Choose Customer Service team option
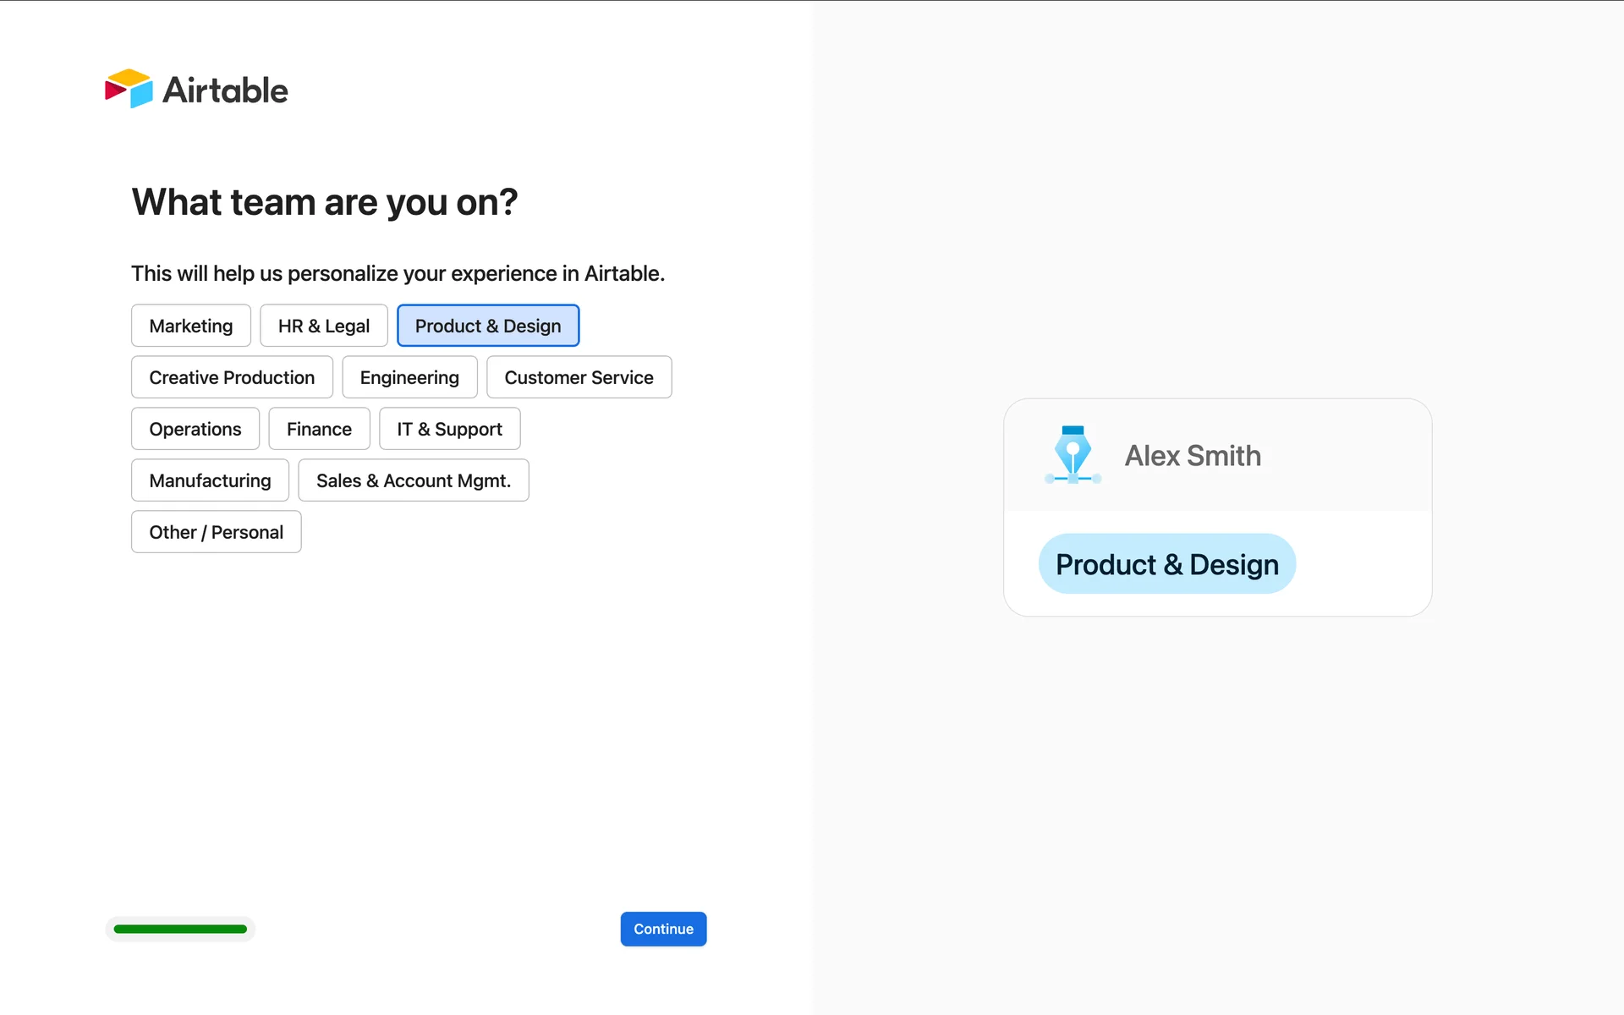This screenshot has height=1015, width=1624. [579, 377]
